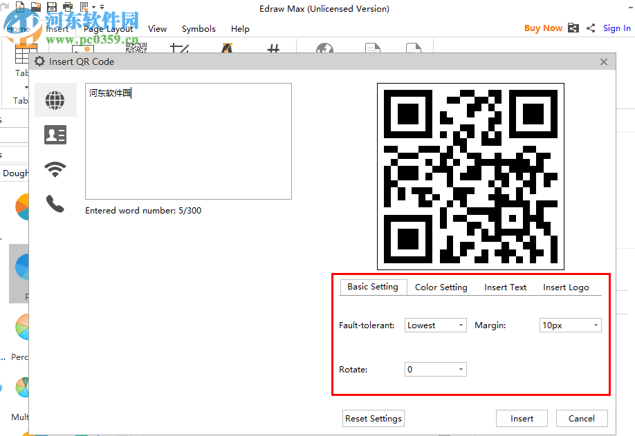The height and width of the screenshot is (436, 635).
Task: Select the phone number QR type
Action: tap(55, 205)
